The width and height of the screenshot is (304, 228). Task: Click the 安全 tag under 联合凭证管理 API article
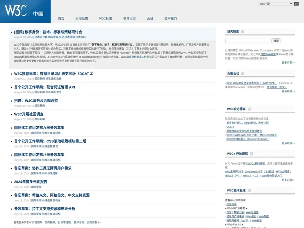(x=59, y=92)
